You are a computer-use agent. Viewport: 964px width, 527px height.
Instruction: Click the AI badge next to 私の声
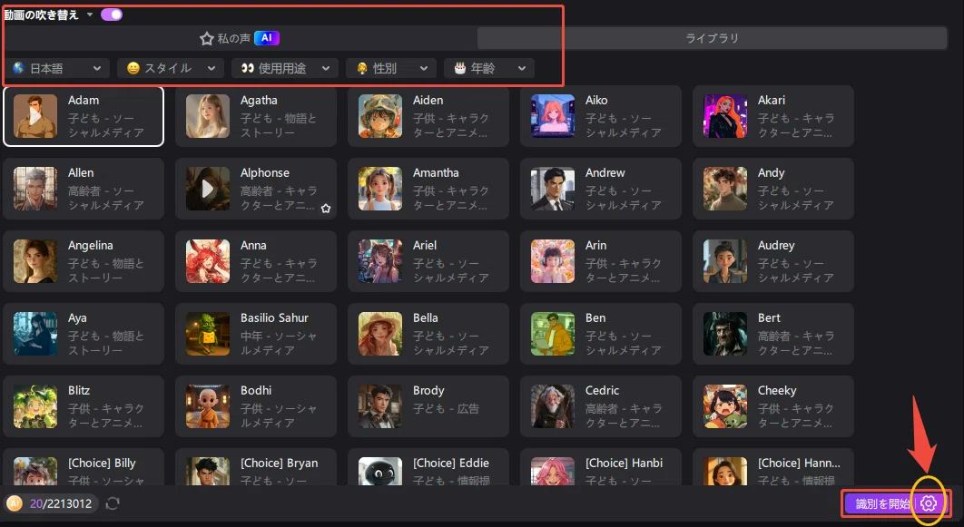pos(269,38)
